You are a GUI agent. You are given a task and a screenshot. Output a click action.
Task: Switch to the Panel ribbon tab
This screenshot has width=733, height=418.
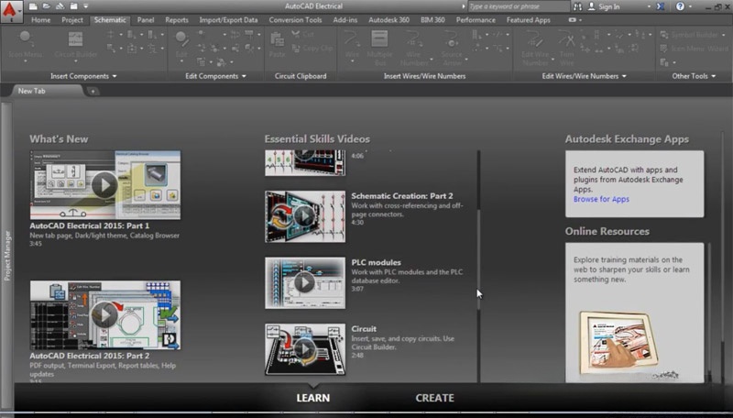146,20
